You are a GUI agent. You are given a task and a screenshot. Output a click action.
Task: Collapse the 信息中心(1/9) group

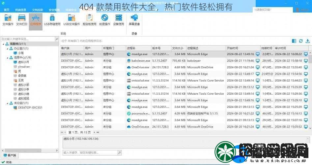click(x=8, y=58)
